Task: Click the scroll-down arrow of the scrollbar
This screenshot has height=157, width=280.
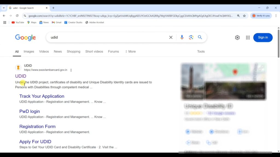Action: [x=278, y=151]
